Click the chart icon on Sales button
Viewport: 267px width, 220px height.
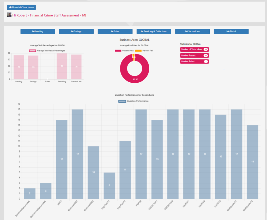(x=112, y=32)
